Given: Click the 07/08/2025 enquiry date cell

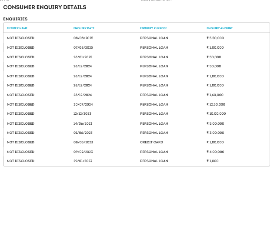Looking at the screenshot, I should point(83,48).
